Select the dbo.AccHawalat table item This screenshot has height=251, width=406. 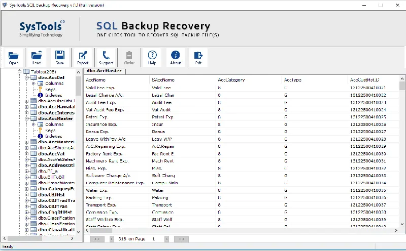tap(56, 107)
